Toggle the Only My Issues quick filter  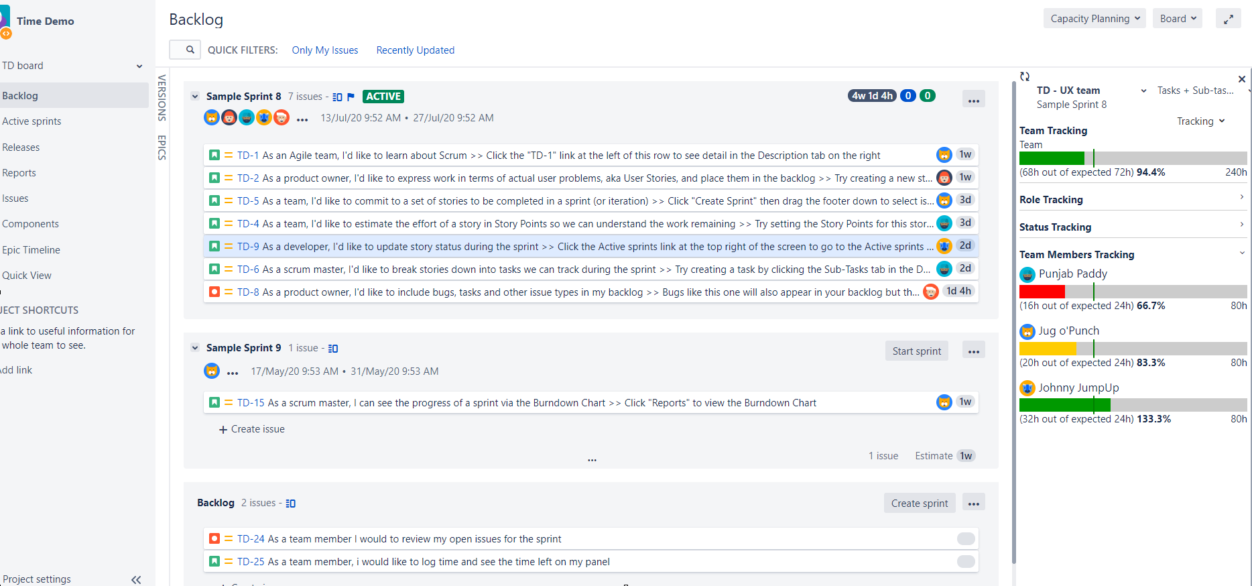pyautogui.click(x=325, y=50)
